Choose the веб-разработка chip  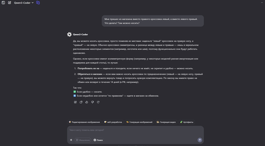tap(113, 122)
